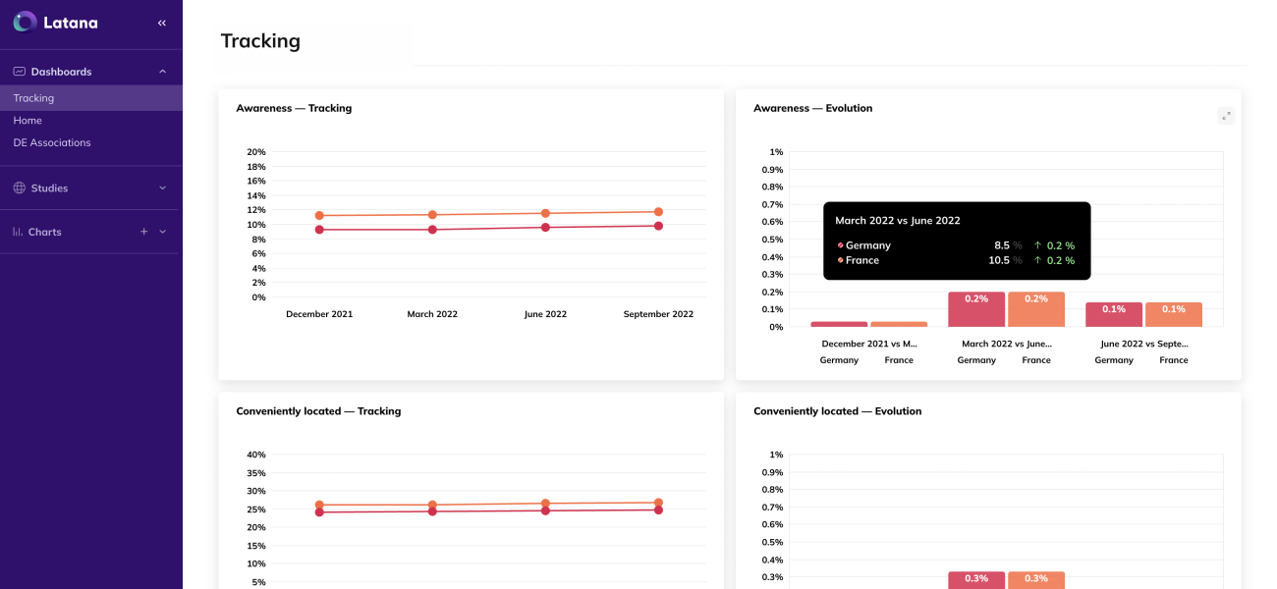Collapse the Dashboards section chevron
This screenshot has height=589, width=1277.
[x=163, y=72]
